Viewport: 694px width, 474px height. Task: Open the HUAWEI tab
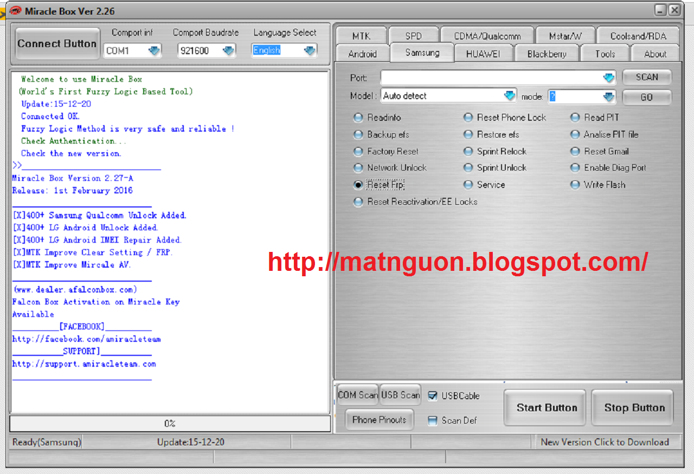(x=483, y=54)
